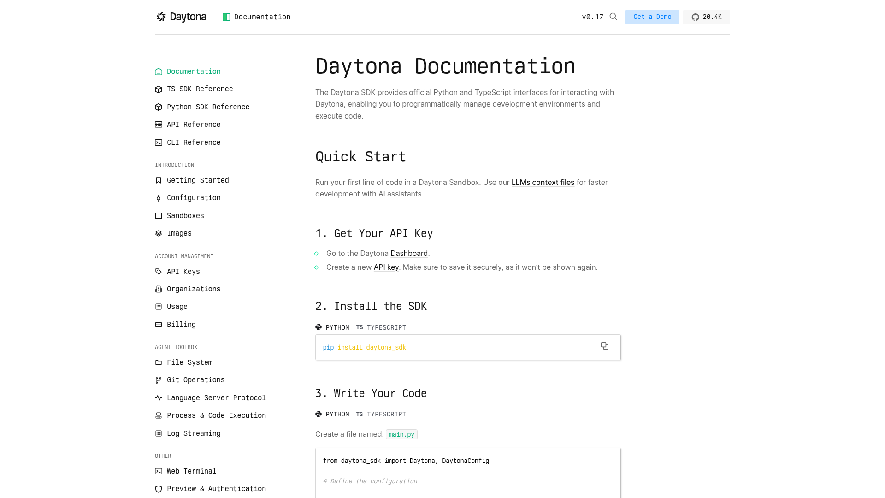Image resolution: width=885 pixels, height=498 pixels.
Task: Open the Daytona Dashboard link
Action: pos(409,253)
